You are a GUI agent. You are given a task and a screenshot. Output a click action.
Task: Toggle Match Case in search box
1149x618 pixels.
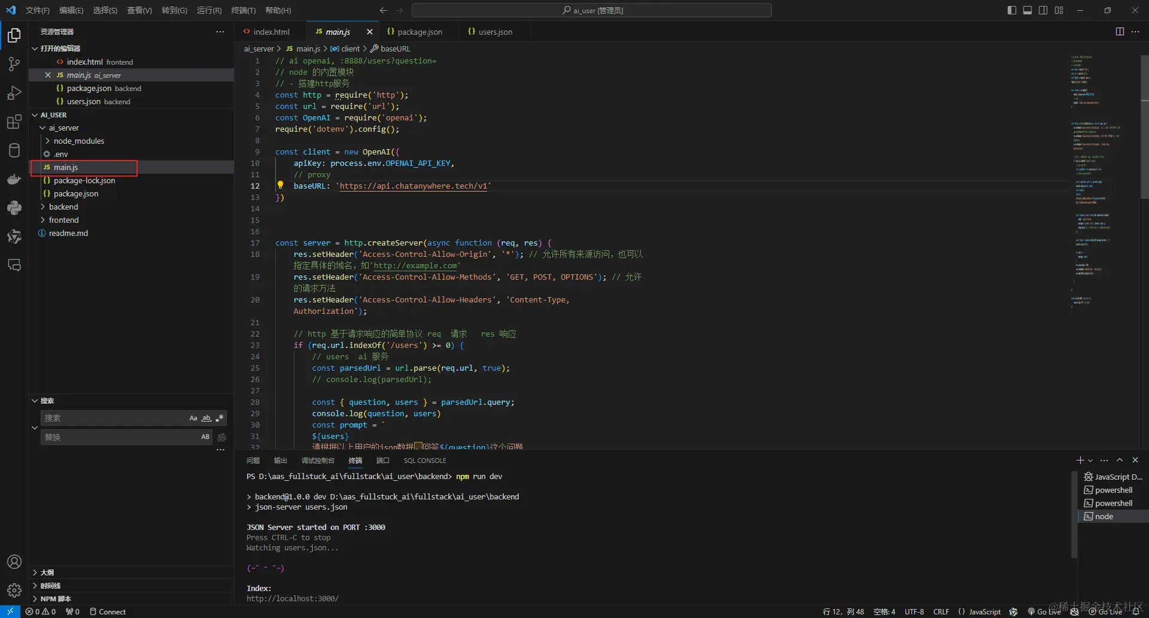(193, 418)
